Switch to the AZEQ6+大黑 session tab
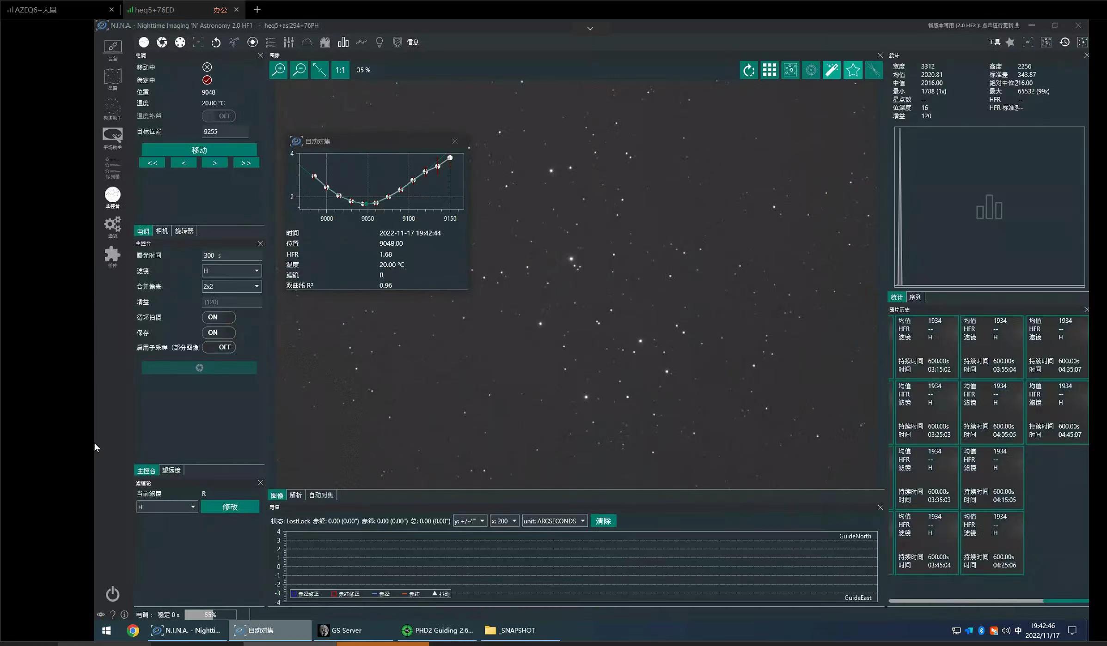Screen dimensions: 1107x646 60,10
